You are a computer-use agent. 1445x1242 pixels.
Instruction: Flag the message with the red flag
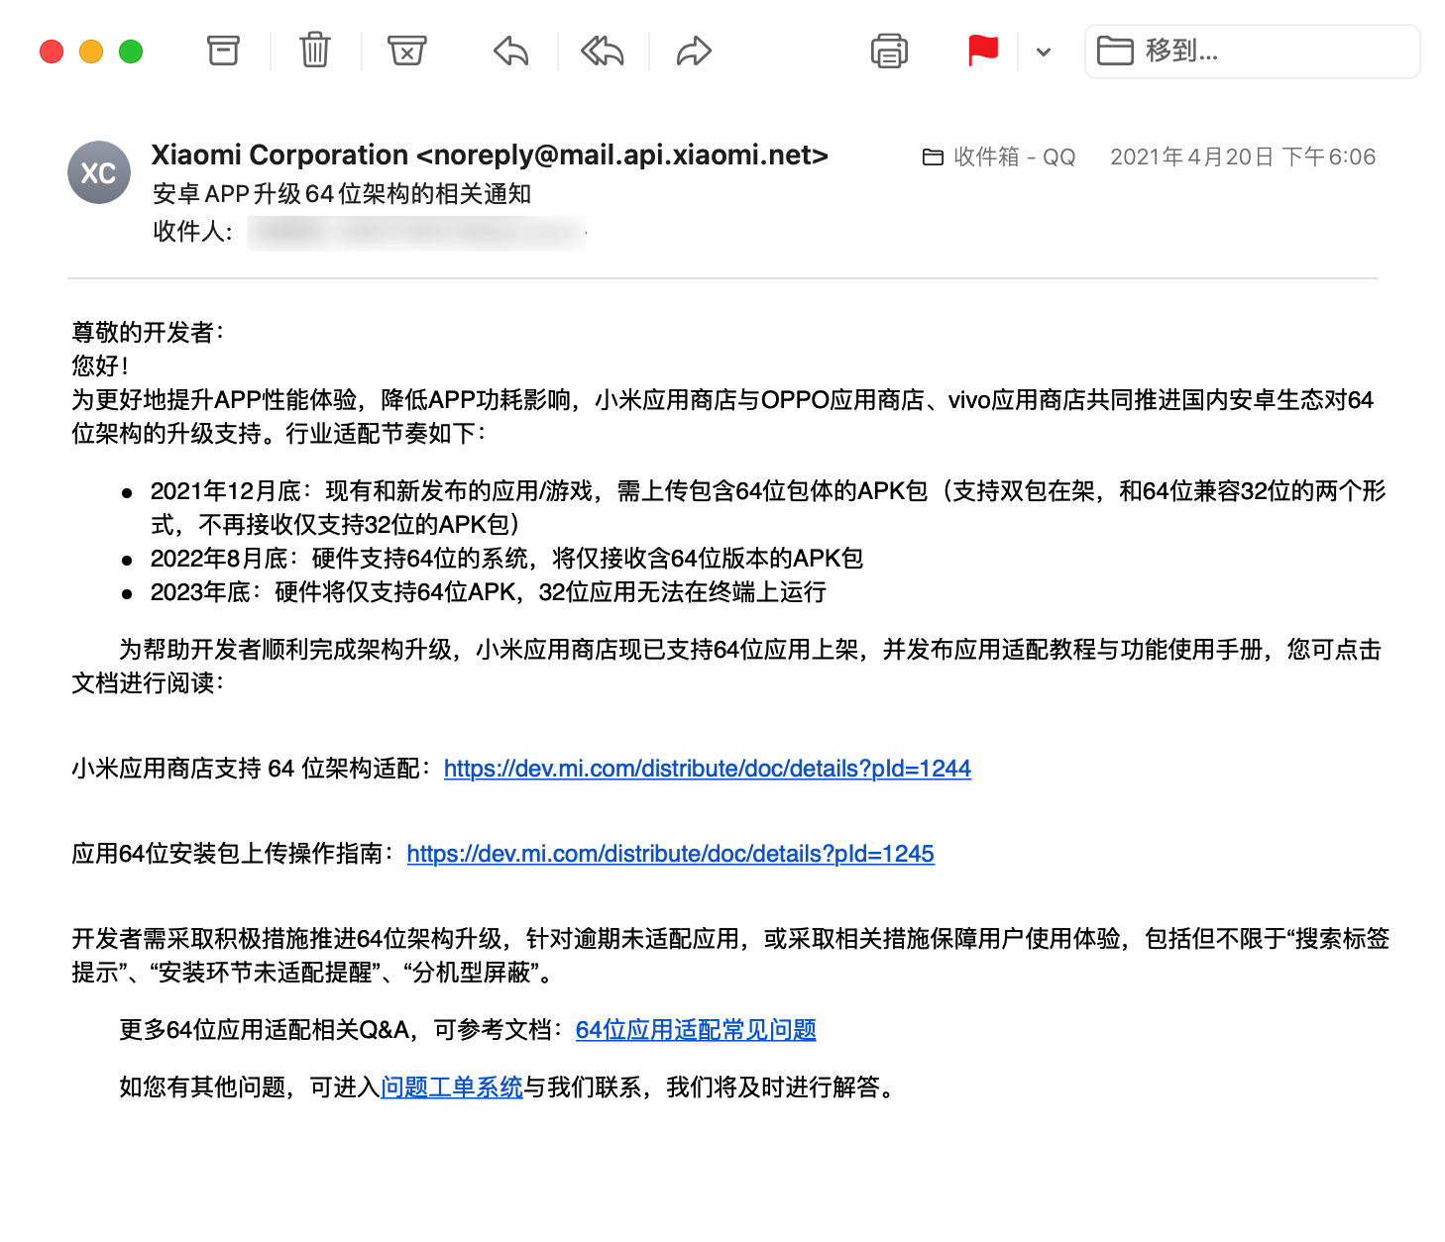(x=980, y=51)
